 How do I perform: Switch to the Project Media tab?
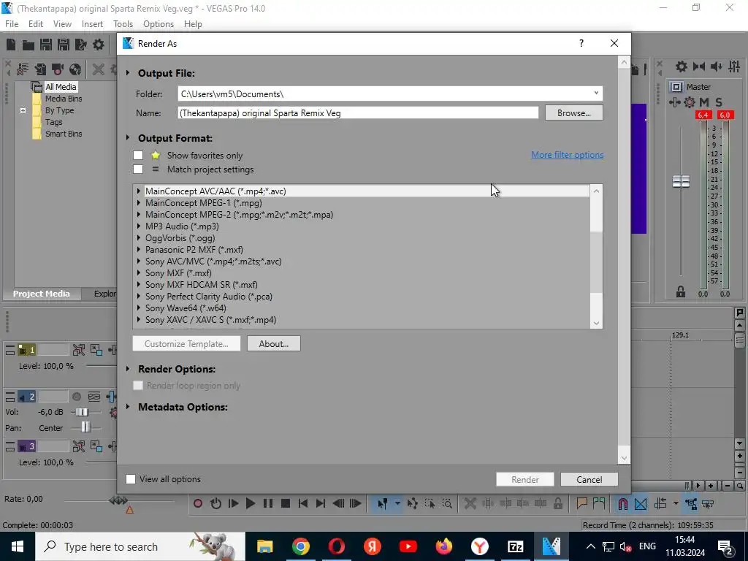[x=42, y=294]
